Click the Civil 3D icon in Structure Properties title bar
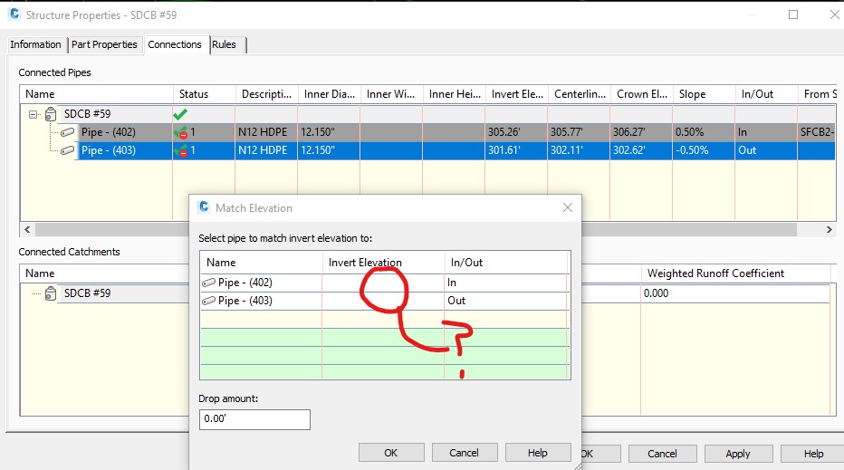844x470 pixels. tap(14, 14)
